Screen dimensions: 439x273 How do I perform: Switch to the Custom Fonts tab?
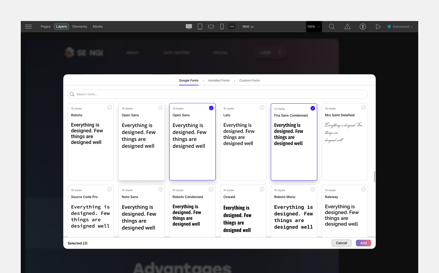click(249, 80)
